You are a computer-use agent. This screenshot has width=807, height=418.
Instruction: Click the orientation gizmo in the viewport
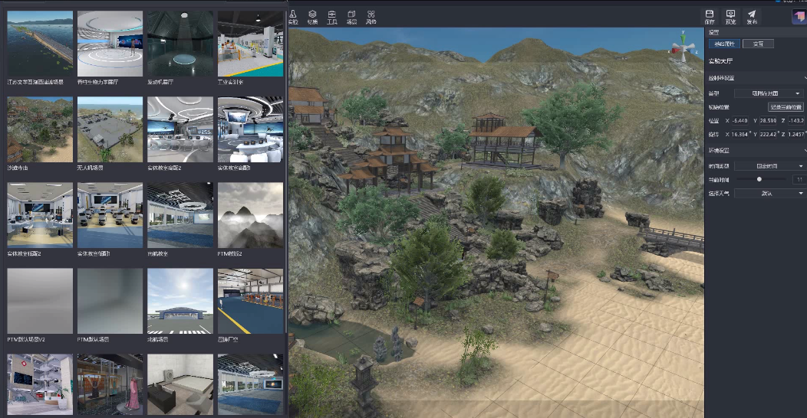point(680,46)
